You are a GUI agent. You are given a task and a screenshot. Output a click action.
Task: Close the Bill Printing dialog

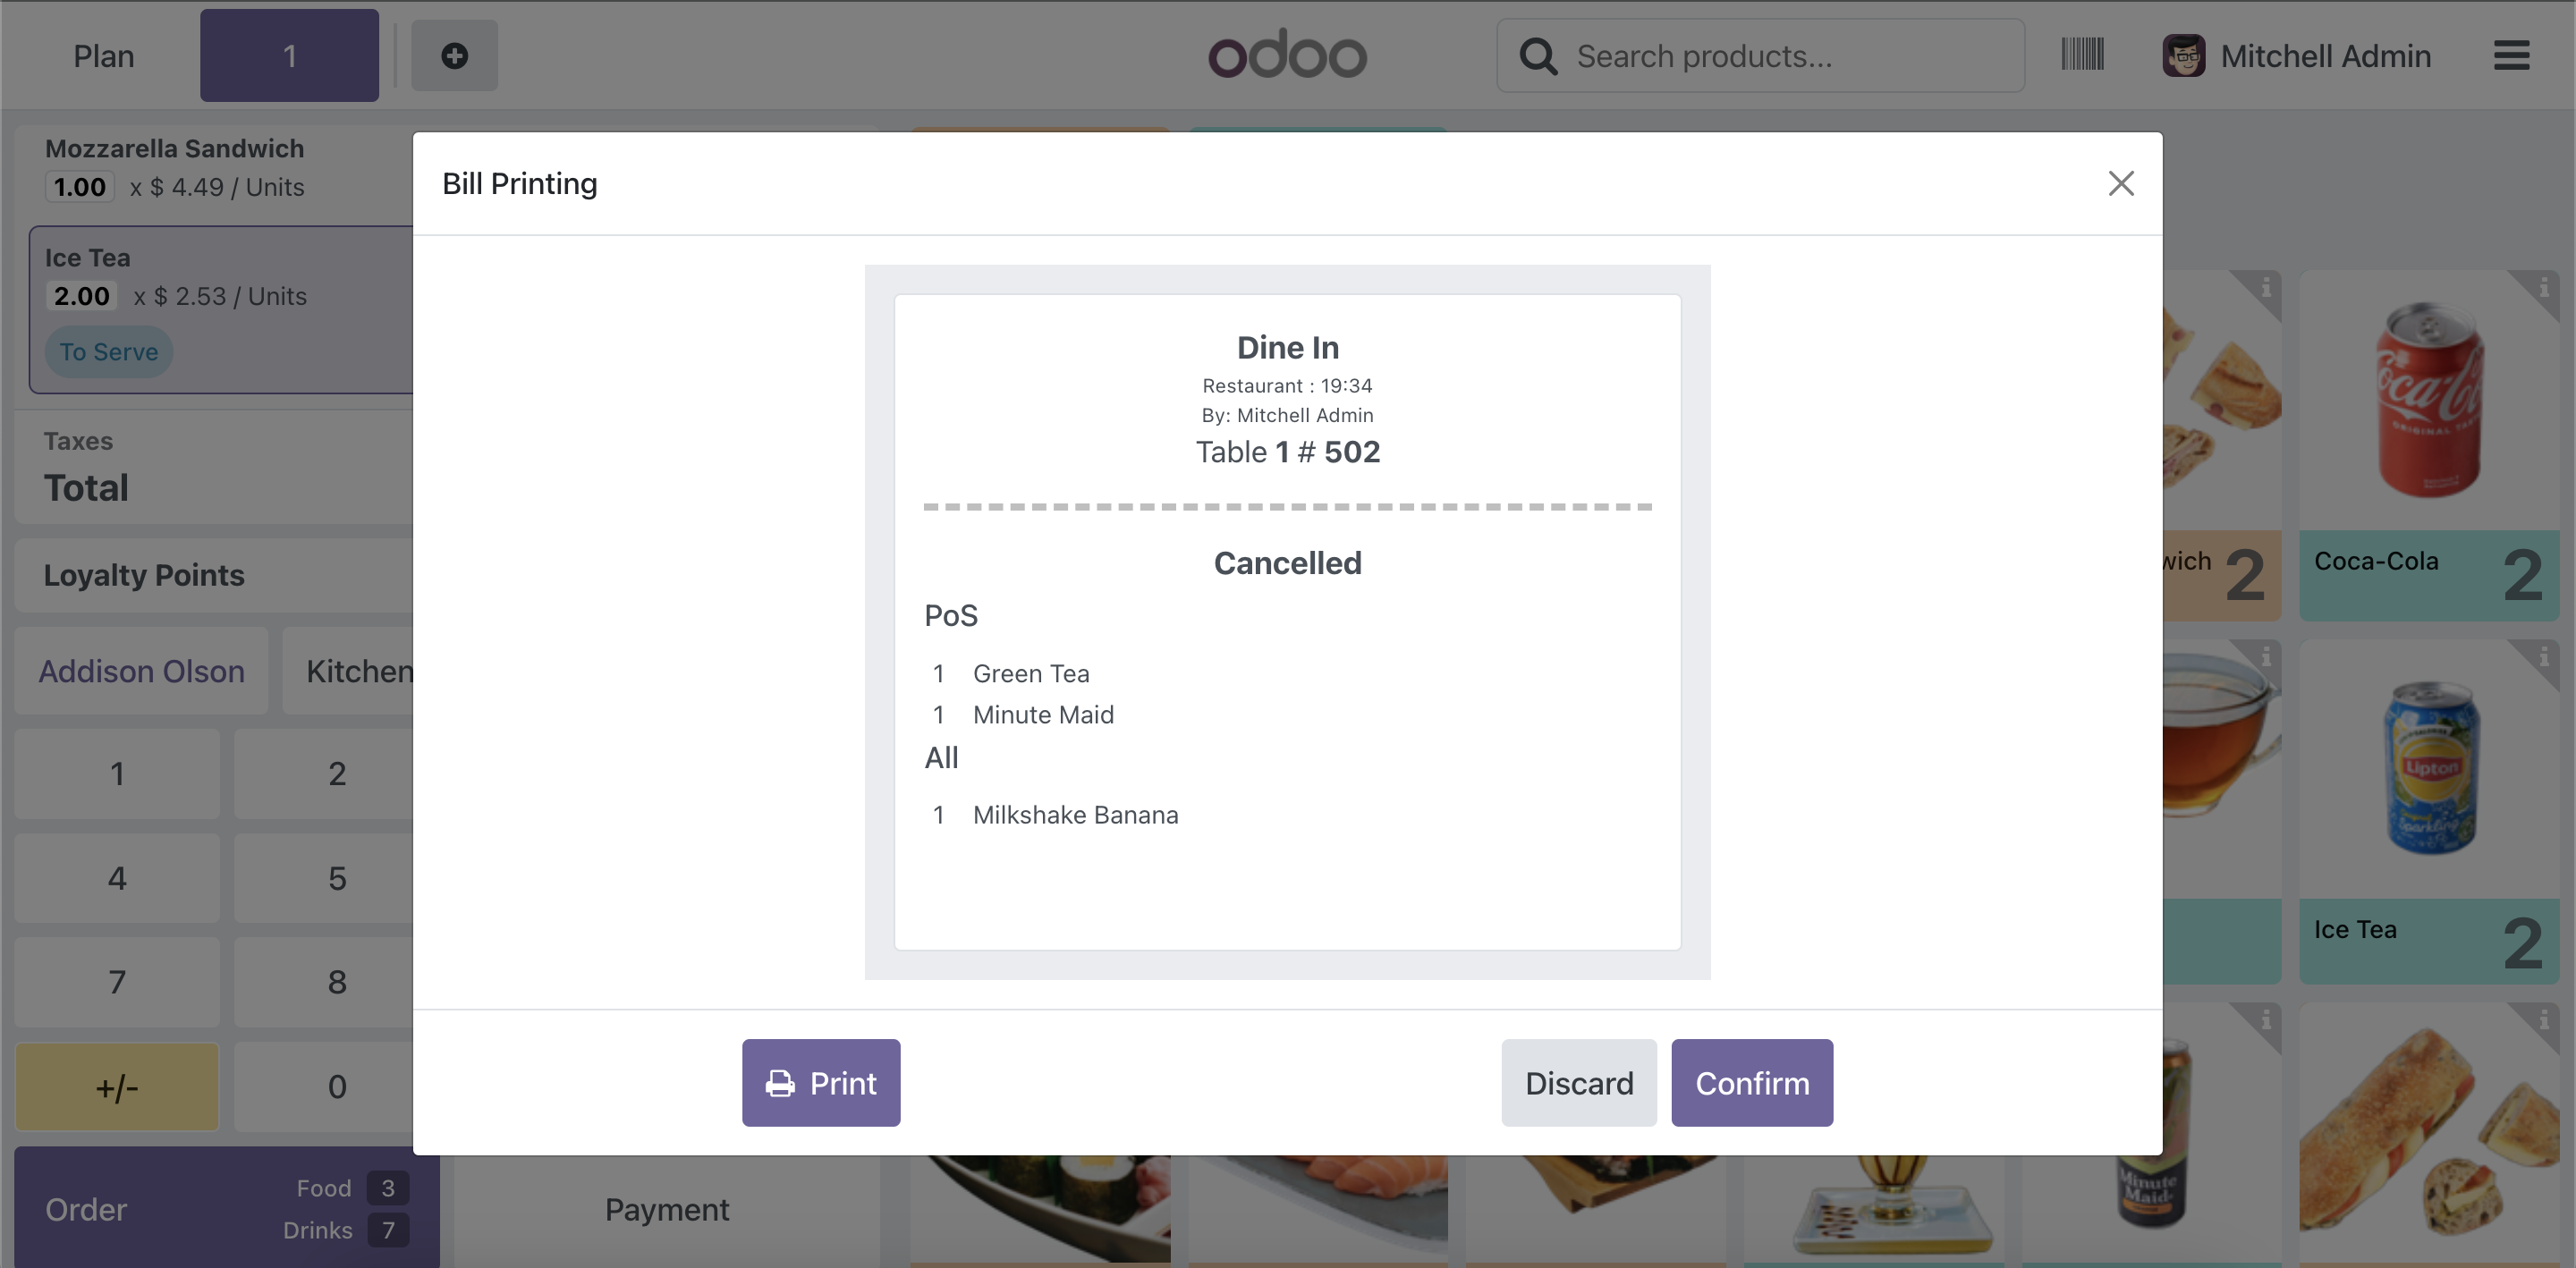point(2120,183)
